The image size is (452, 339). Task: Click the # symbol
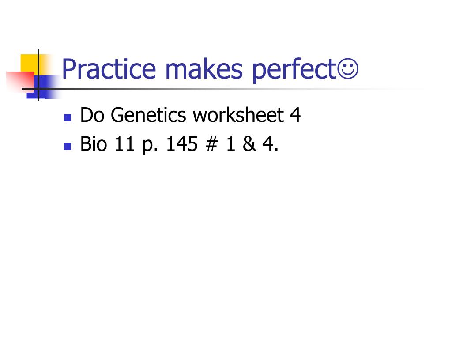(211, 144)
